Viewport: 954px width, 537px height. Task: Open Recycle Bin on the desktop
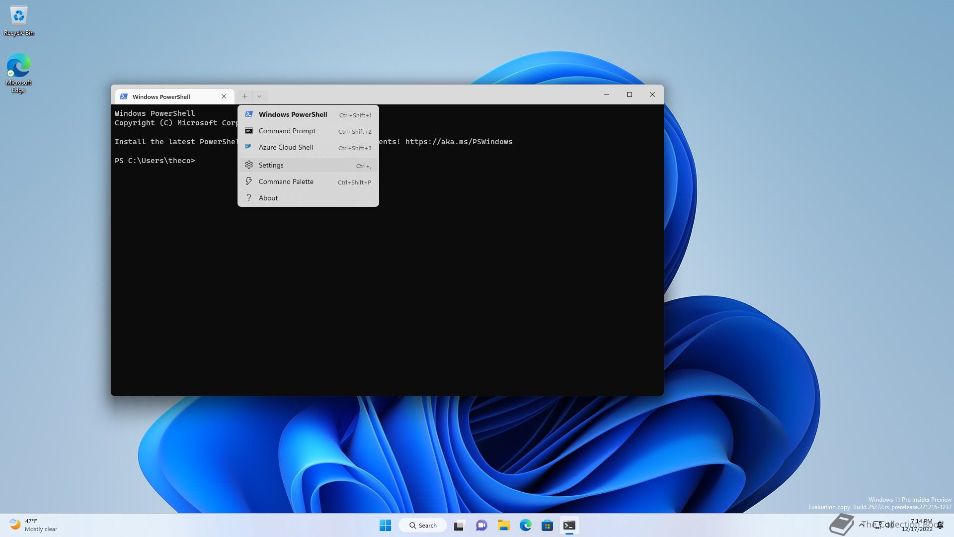(19, 21)
